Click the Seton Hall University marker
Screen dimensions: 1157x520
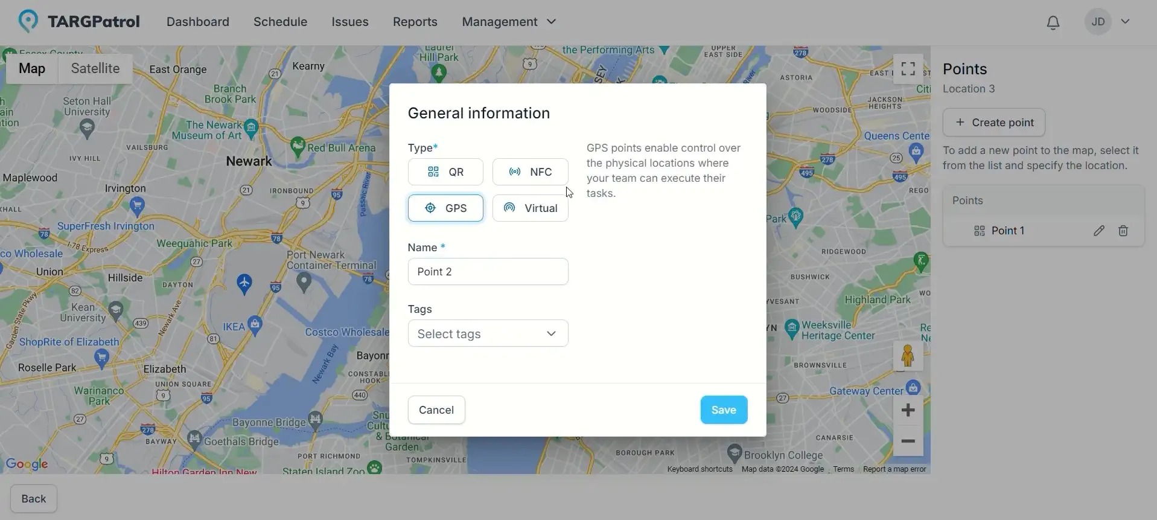[x=87, y=127]
